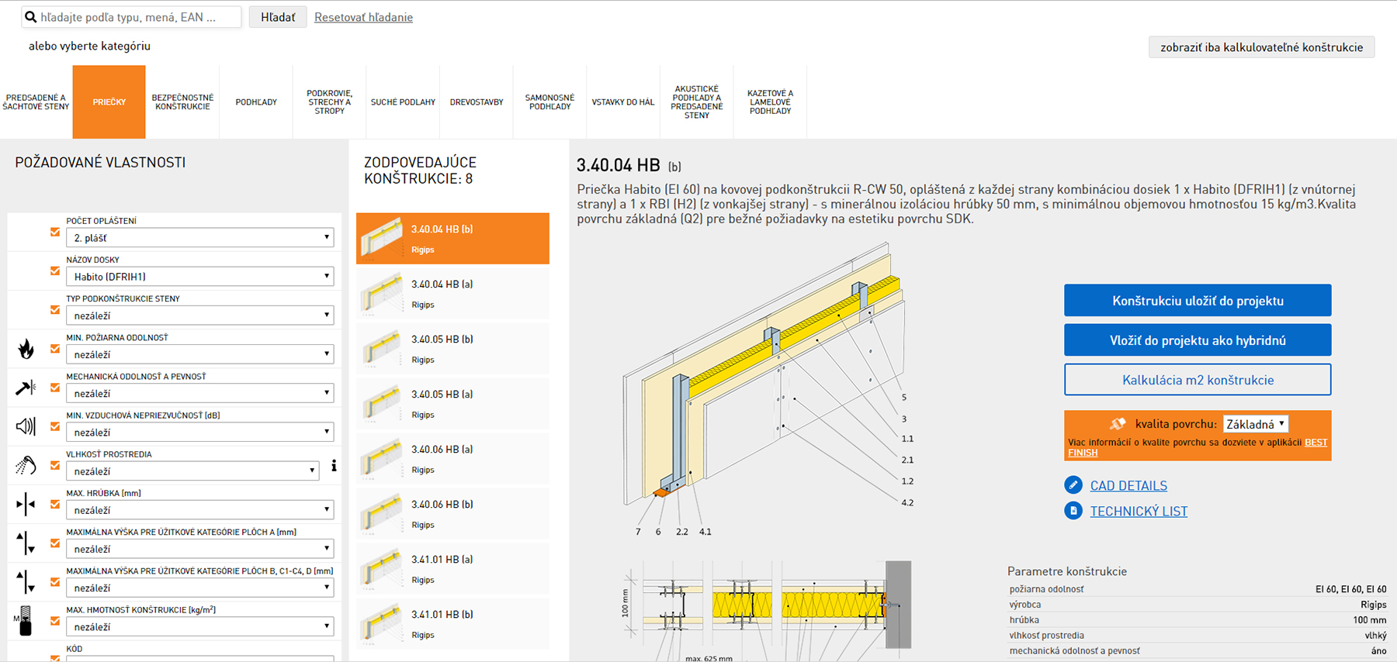This screenshot has height=662, width=1397.
Task: Click the shower humidity environment icon
Action: tap(26, 465)
